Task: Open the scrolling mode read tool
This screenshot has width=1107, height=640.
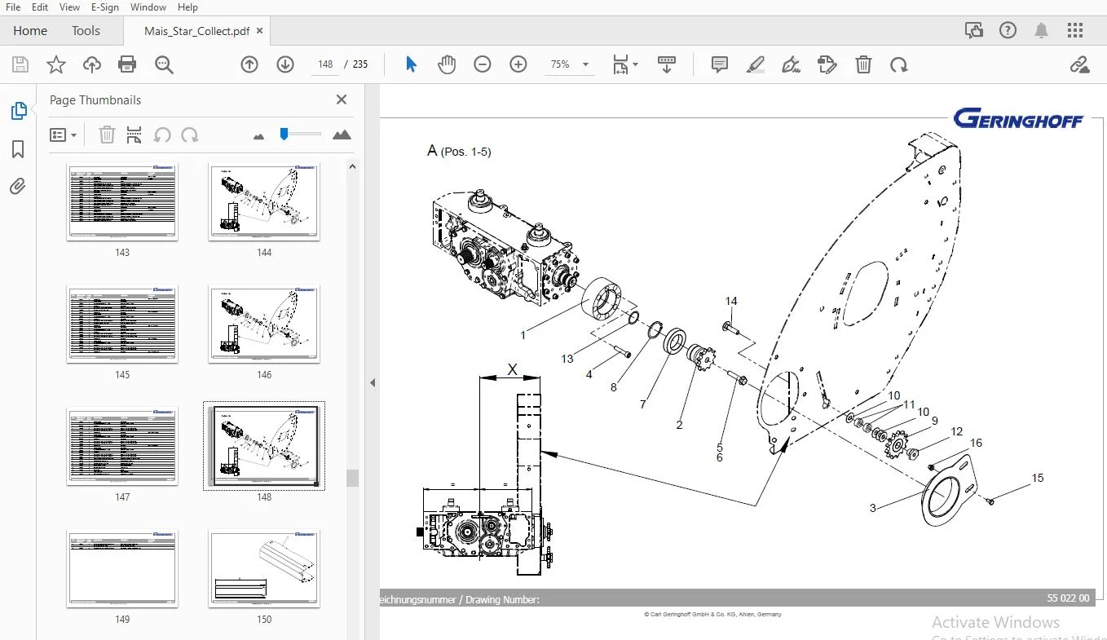Action: (x=667, y=64)
